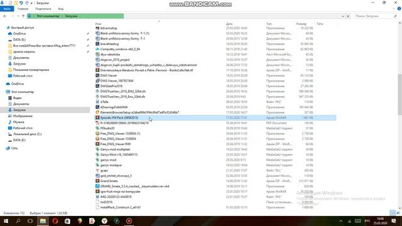Switch to the Вид ribbon tab

click(x=61, y=9)
